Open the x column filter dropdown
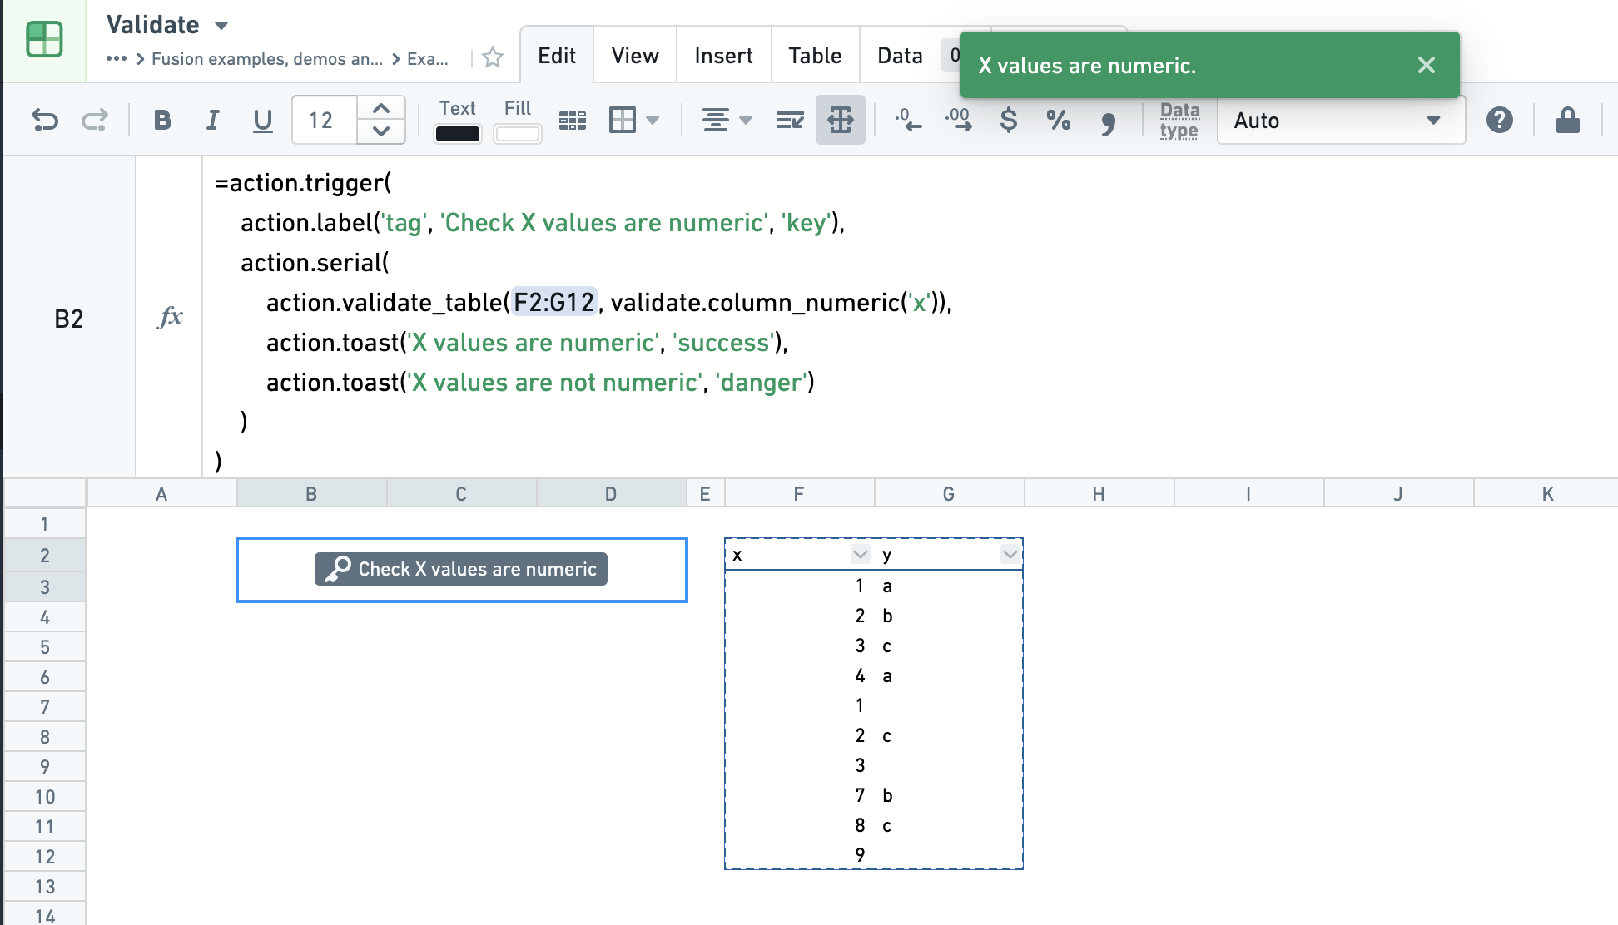Image resolution: width=1618 pixels, height=925 pixels. [861, 554]
